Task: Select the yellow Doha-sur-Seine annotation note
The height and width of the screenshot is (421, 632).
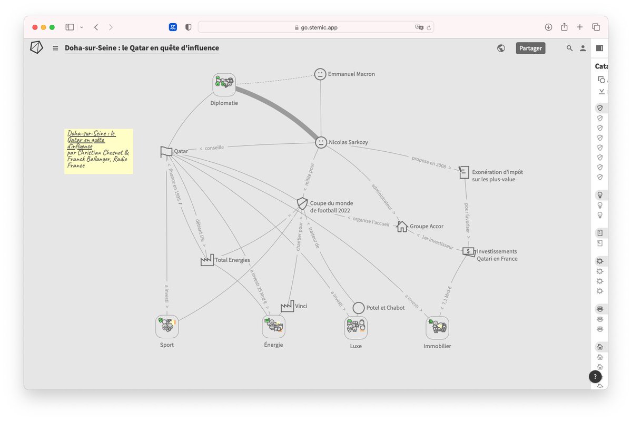Action: point(98,151)
